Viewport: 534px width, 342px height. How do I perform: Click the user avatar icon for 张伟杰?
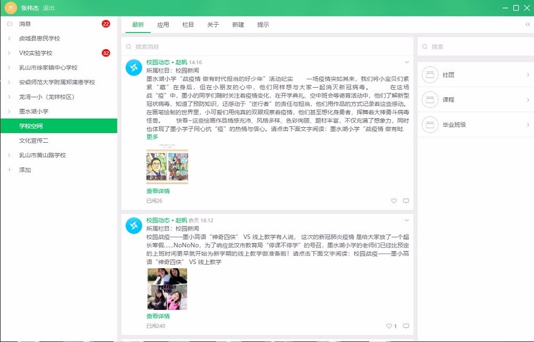coord(11,8)
